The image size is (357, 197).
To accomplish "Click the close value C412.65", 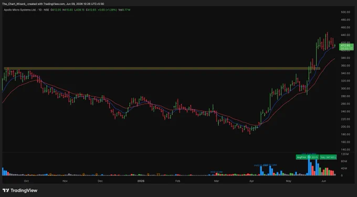I will 91,10.
